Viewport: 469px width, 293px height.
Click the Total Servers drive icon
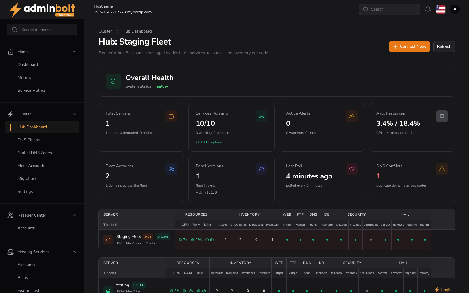click(x=171, y=116)
